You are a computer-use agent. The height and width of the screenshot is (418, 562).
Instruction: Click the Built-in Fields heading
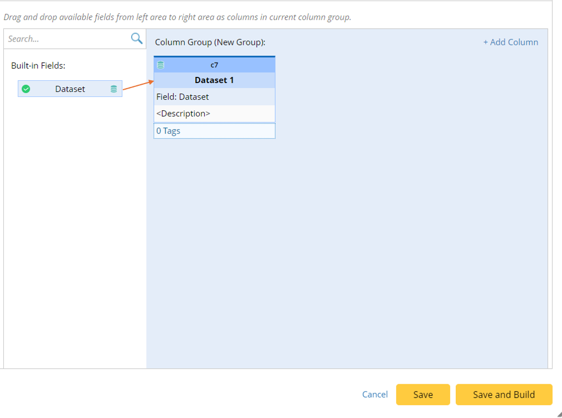click(38, 65)
